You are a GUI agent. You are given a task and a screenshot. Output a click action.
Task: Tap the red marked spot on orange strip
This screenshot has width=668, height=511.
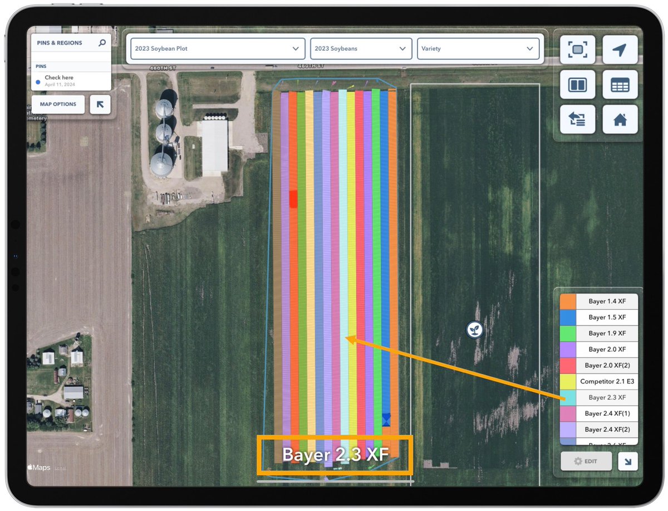(x=293, y=199)
